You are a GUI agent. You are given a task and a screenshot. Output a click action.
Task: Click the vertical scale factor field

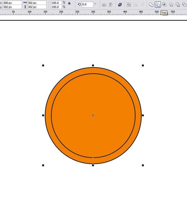pos(56,7)
